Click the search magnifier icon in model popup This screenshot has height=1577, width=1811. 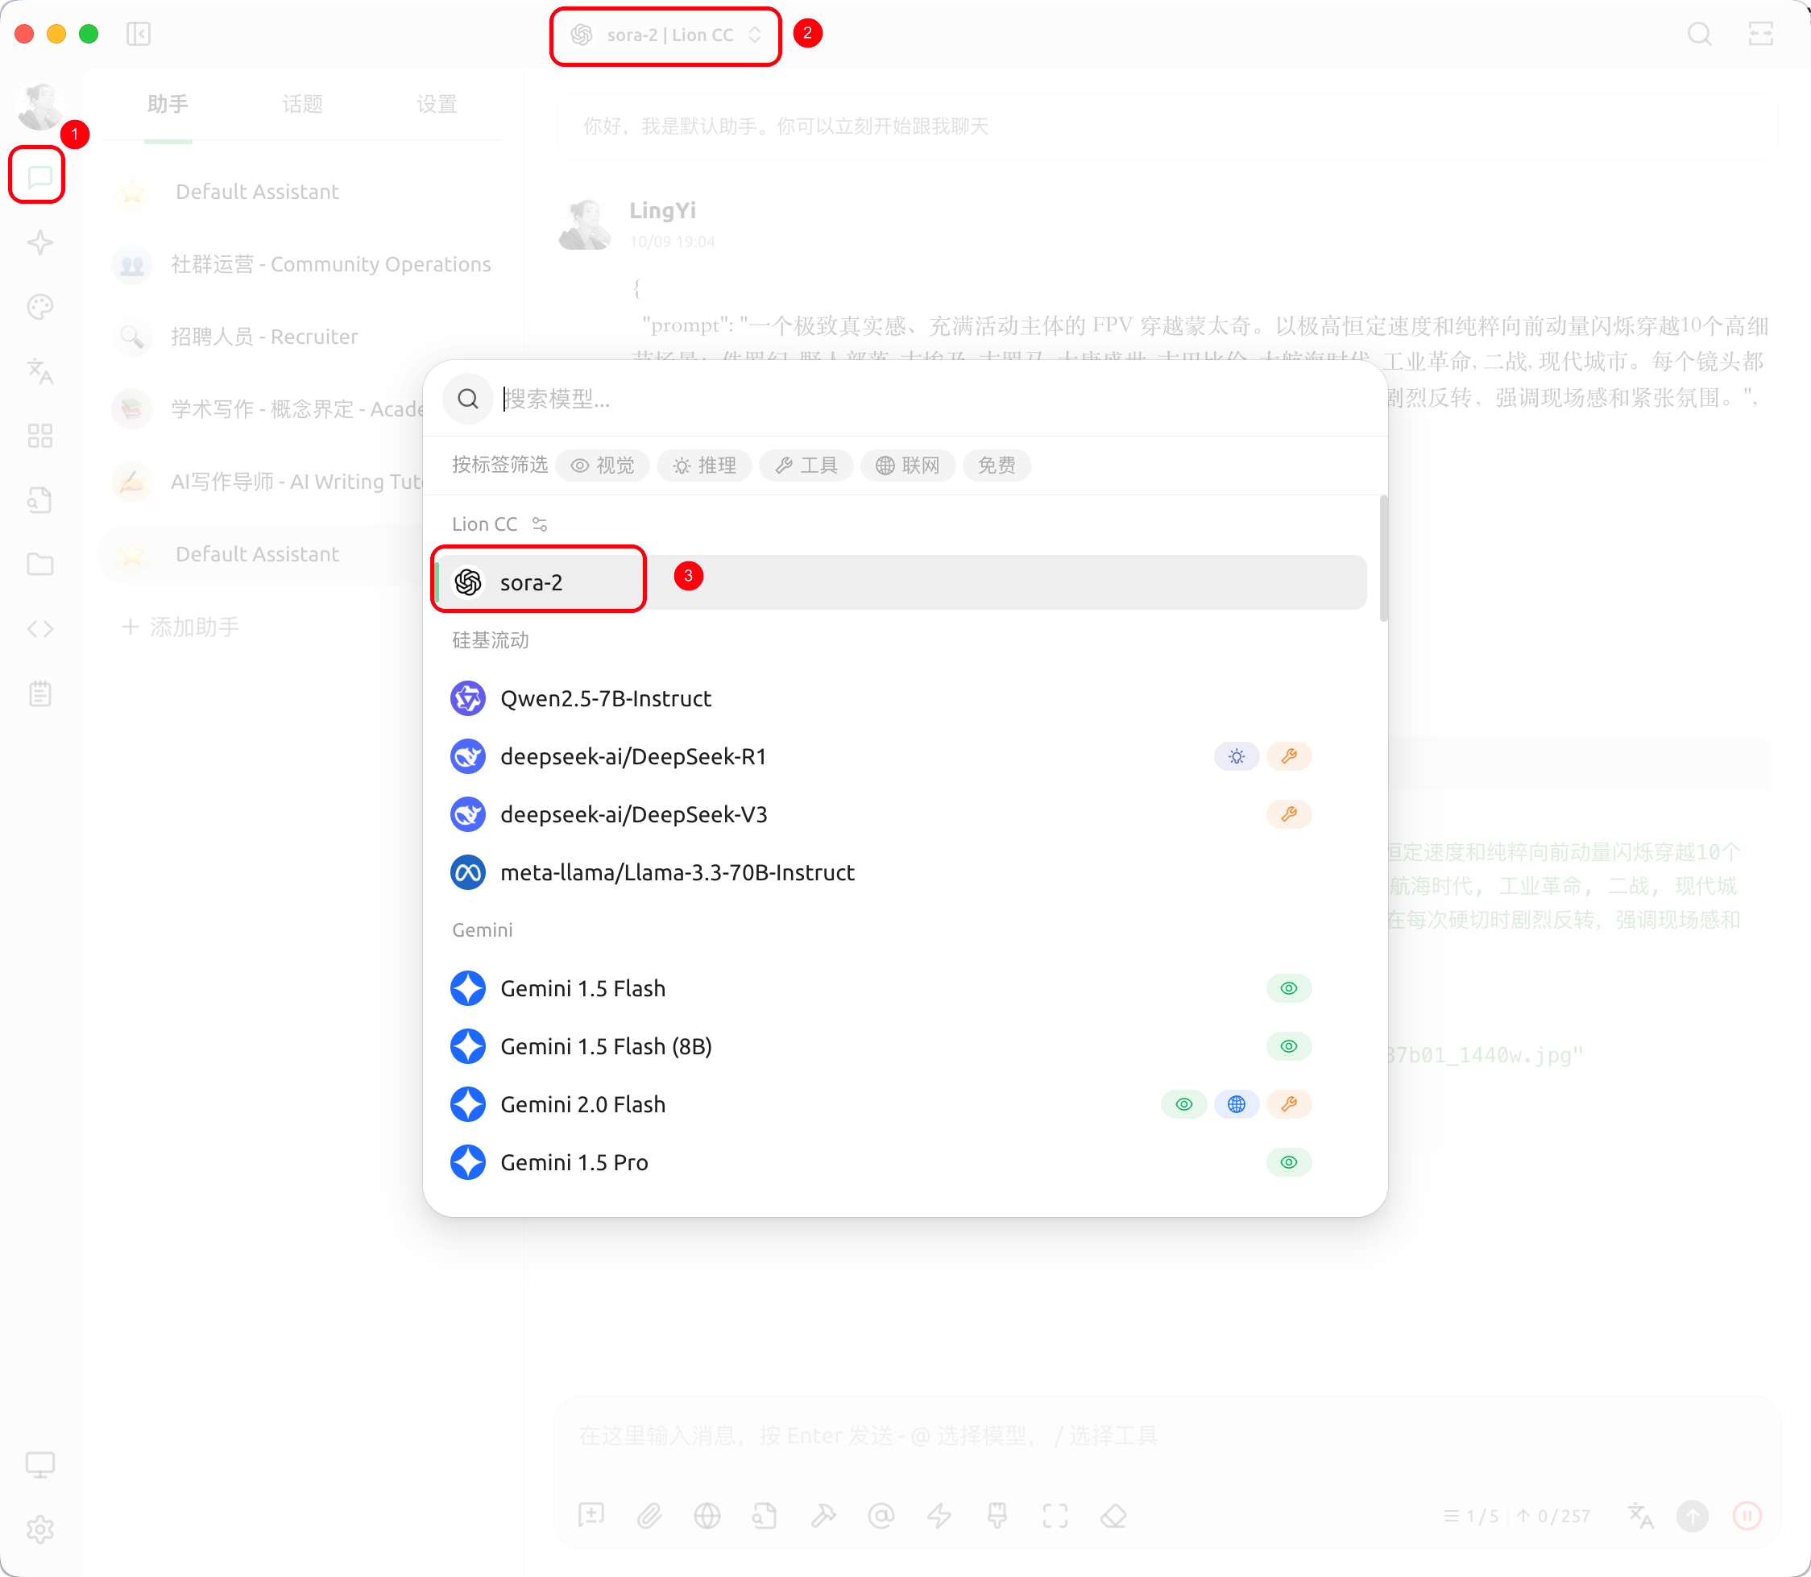point(467,399)
